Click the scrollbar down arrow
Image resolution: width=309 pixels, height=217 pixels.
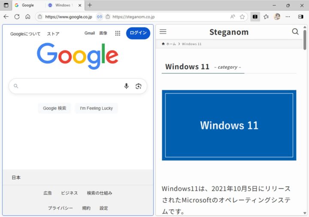[305, 213]
